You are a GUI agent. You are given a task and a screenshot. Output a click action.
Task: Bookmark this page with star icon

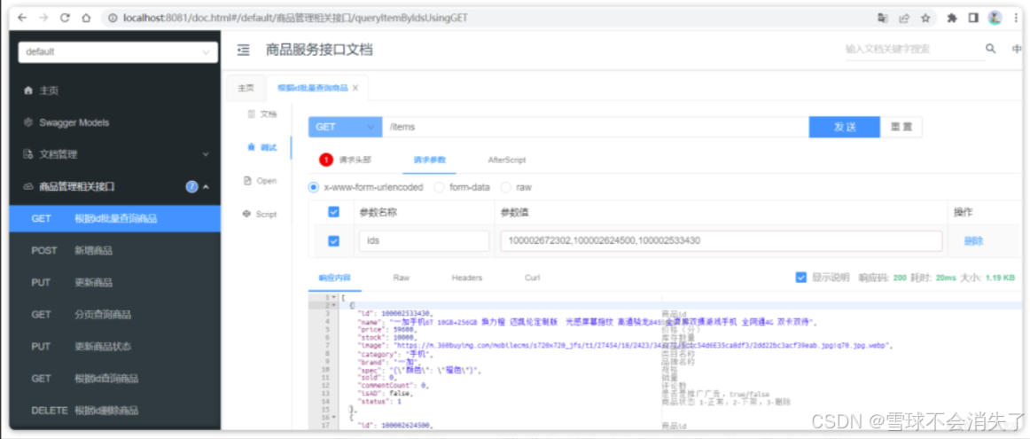click(925, 19)
